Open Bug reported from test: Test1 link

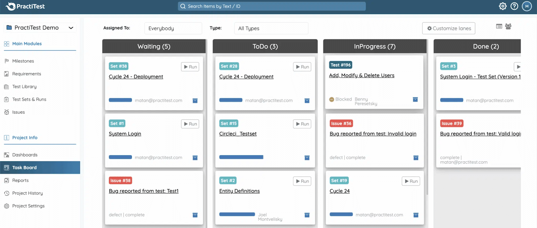144,191
